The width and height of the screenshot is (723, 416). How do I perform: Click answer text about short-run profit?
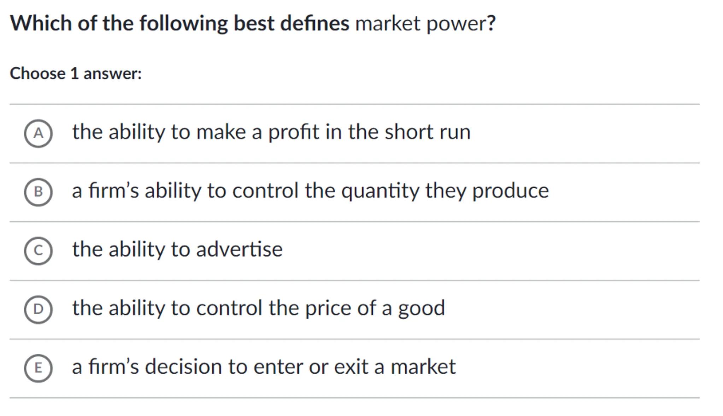tap(271, 132)
